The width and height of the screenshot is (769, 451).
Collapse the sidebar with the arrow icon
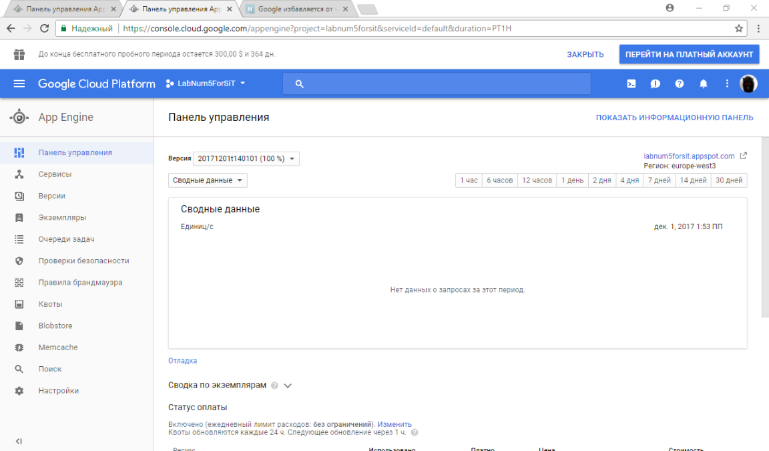19,441
